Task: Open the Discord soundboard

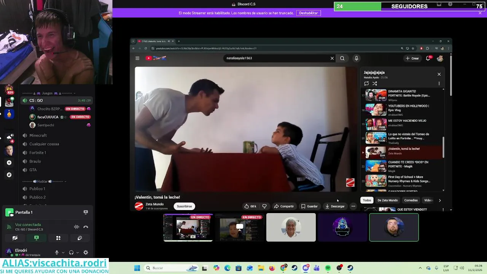Action: [80, 238]
